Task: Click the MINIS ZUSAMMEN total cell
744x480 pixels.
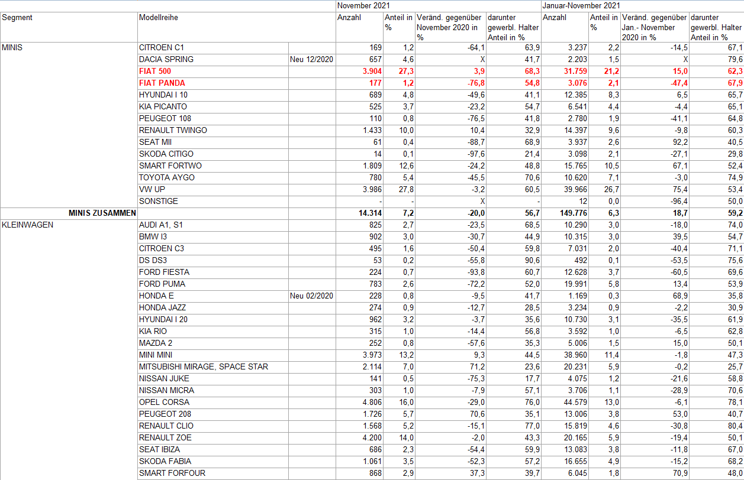Action: (x=102, y=213)
